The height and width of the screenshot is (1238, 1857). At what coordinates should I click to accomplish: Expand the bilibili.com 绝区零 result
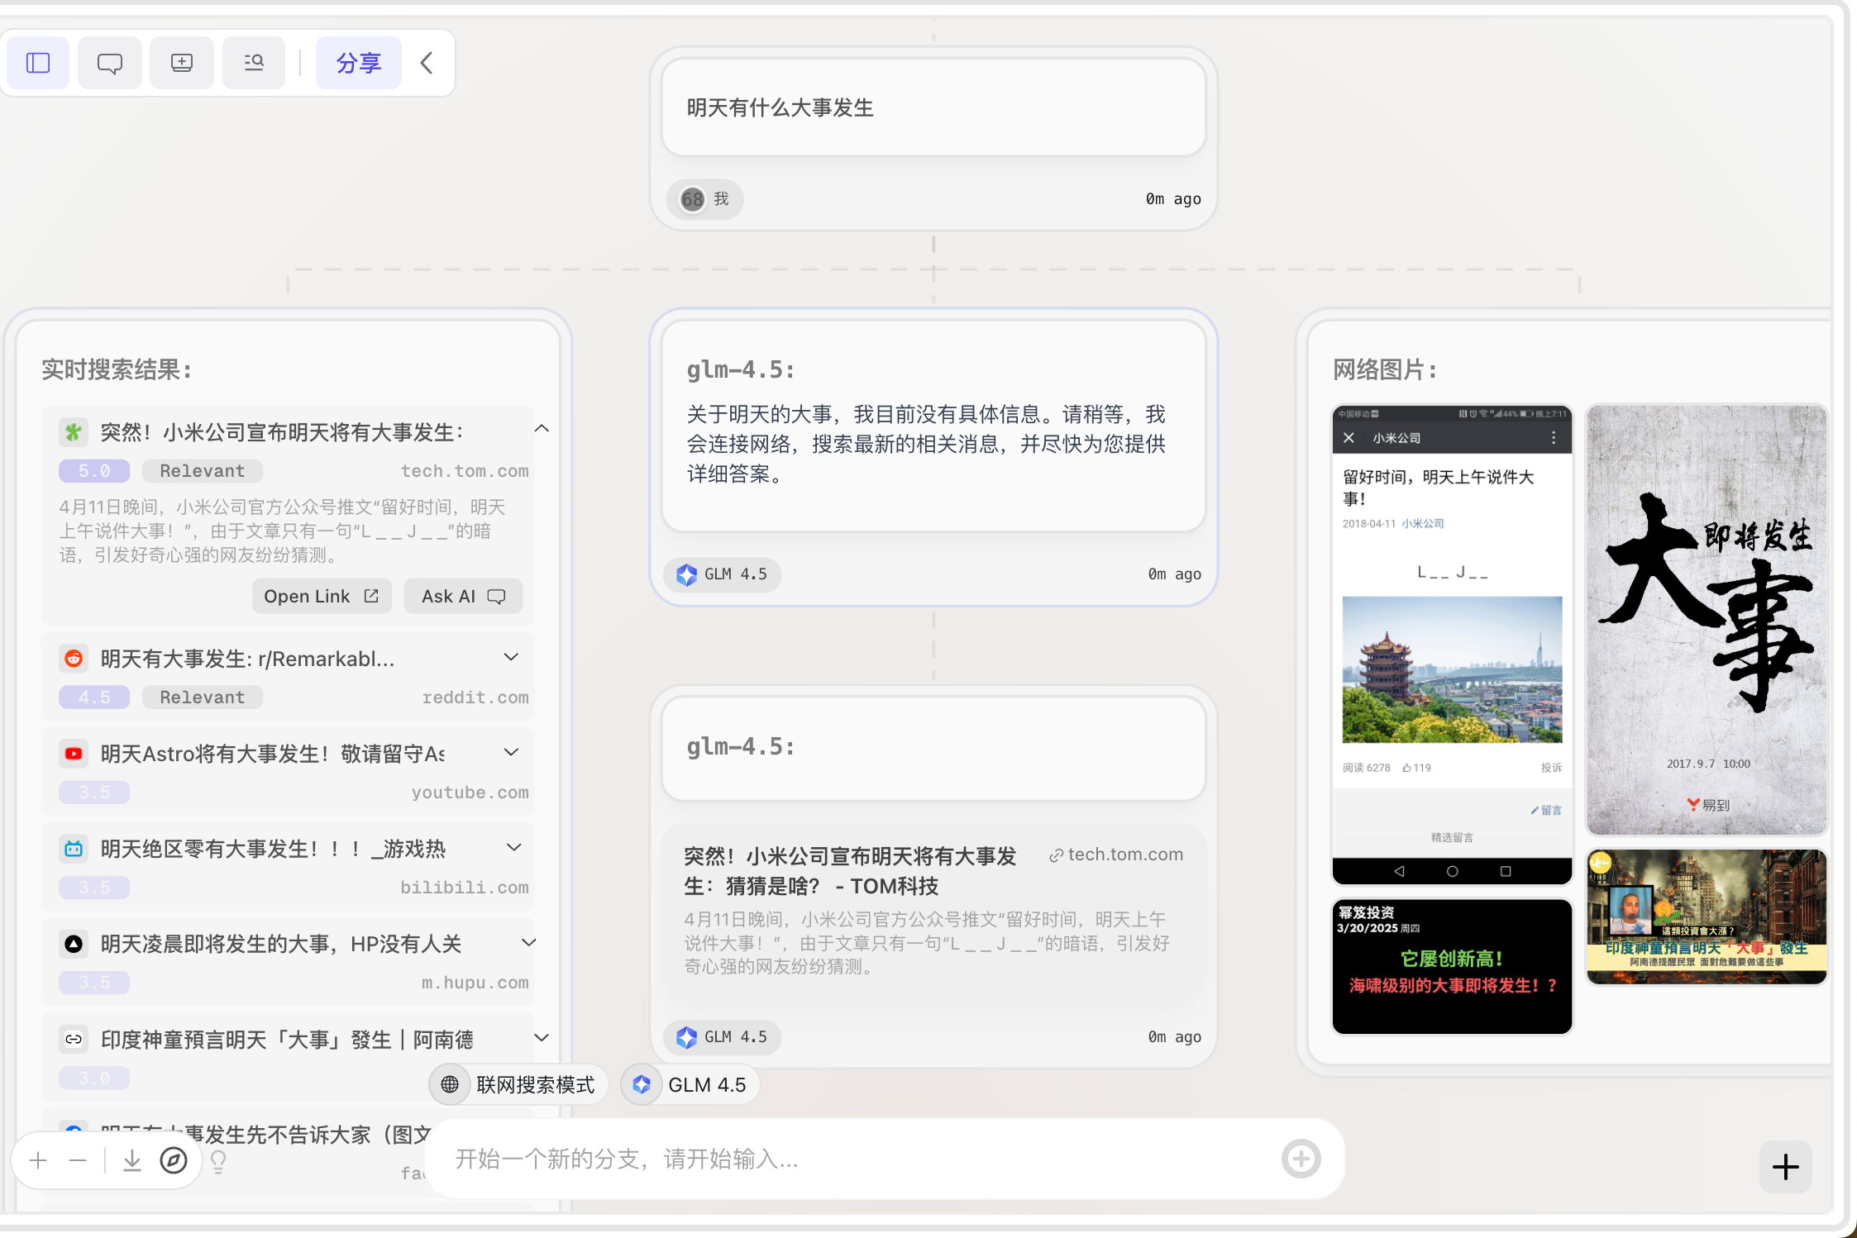pyautogui.click(x=513, y=847)
